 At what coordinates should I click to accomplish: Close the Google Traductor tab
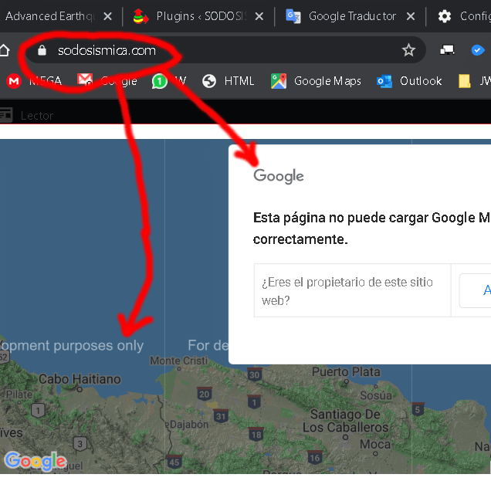coord(411,16)
